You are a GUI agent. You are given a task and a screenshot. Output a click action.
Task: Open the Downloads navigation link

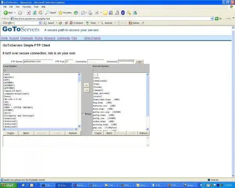(x=27, y=38)
